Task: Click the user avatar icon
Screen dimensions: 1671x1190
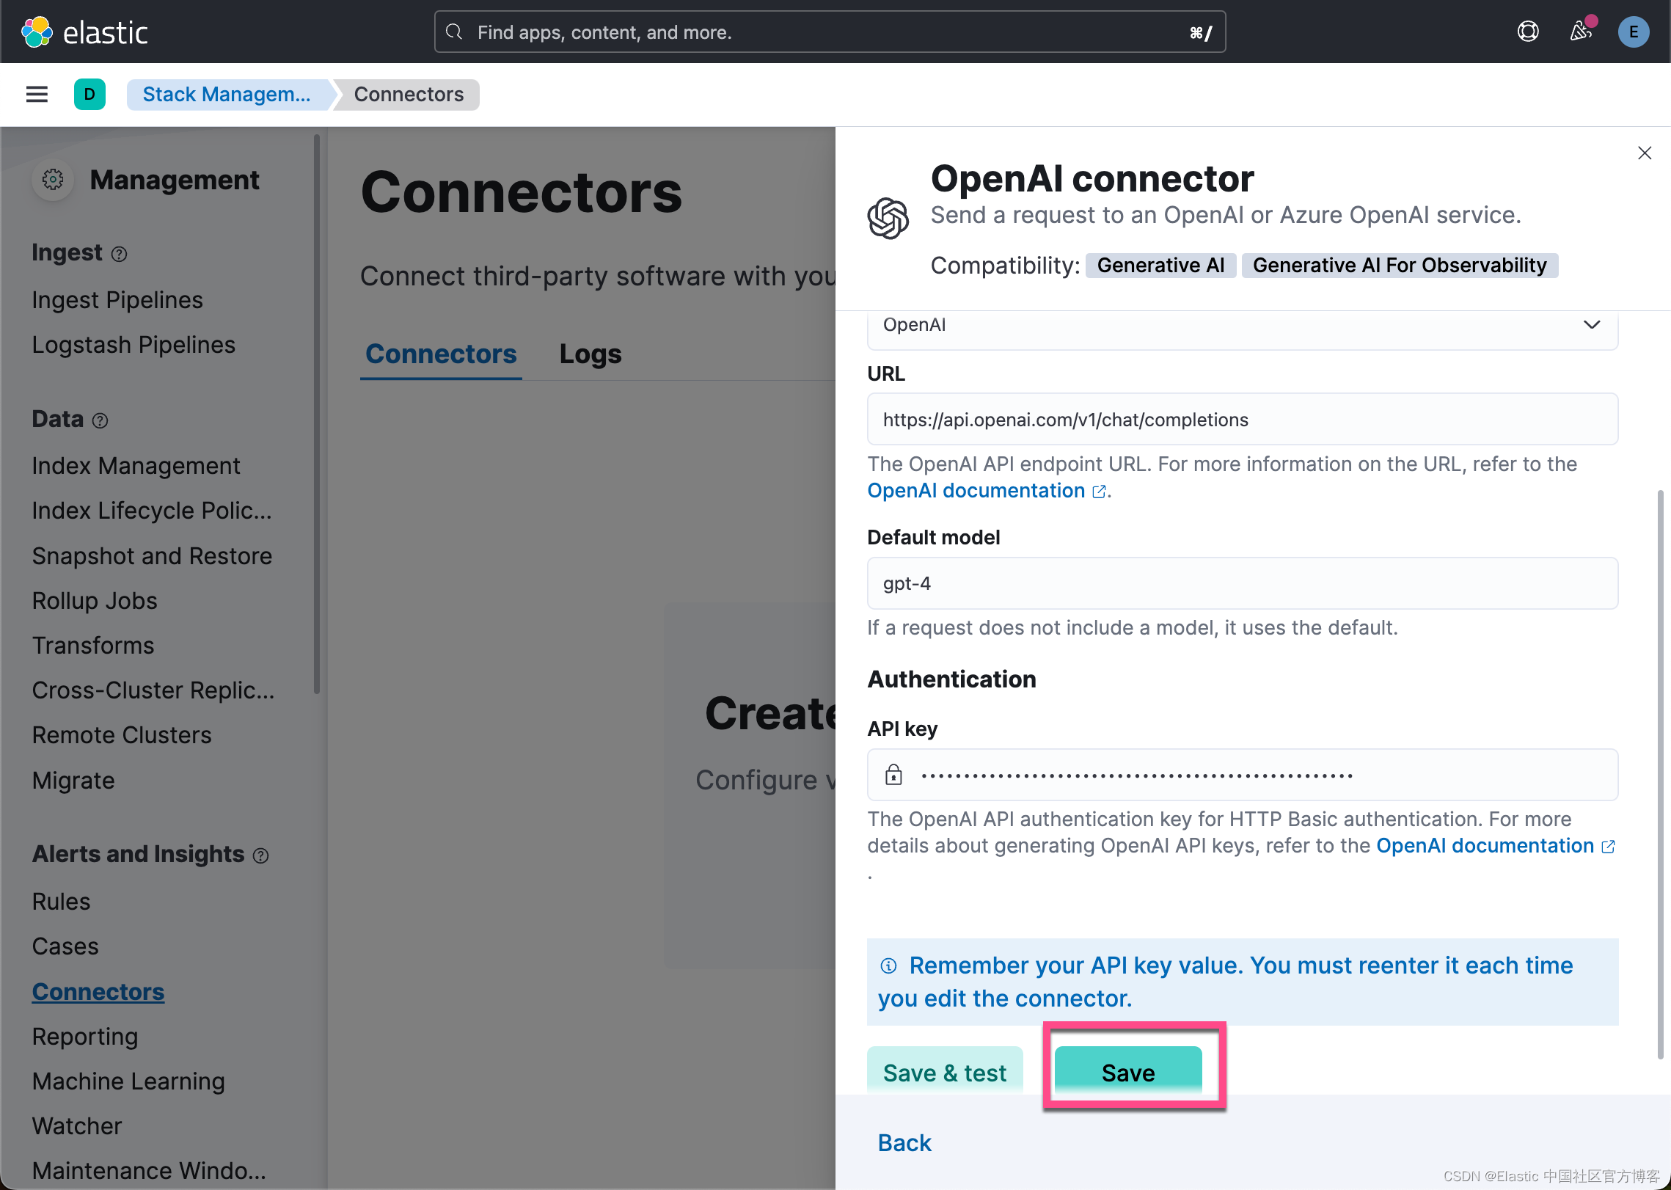Action: pyautogui.click(x=1634, y=32)
